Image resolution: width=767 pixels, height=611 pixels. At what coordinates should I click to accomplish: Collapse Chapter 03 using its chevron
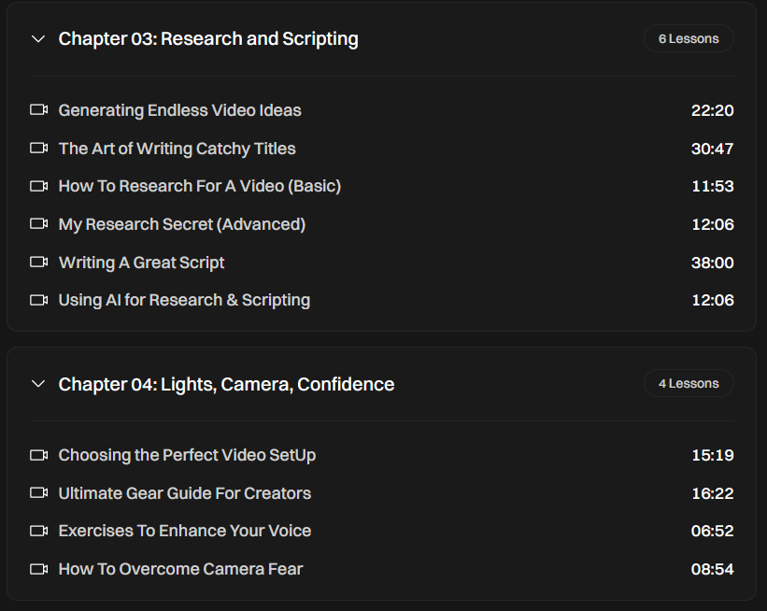click(x=38, y=39)
